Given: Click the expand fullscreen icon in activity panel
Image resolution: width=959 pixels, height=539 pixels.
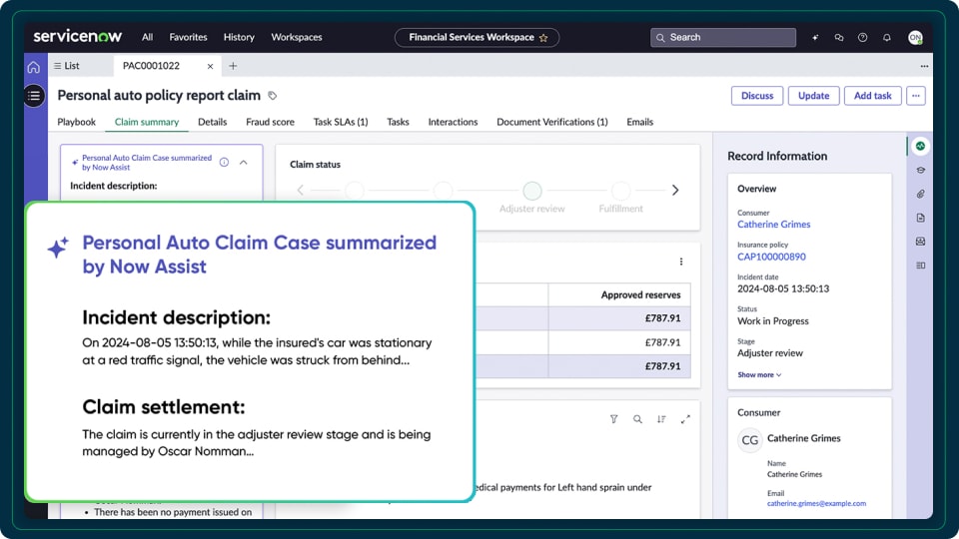Looking at the screenshot, I should 685,418.
